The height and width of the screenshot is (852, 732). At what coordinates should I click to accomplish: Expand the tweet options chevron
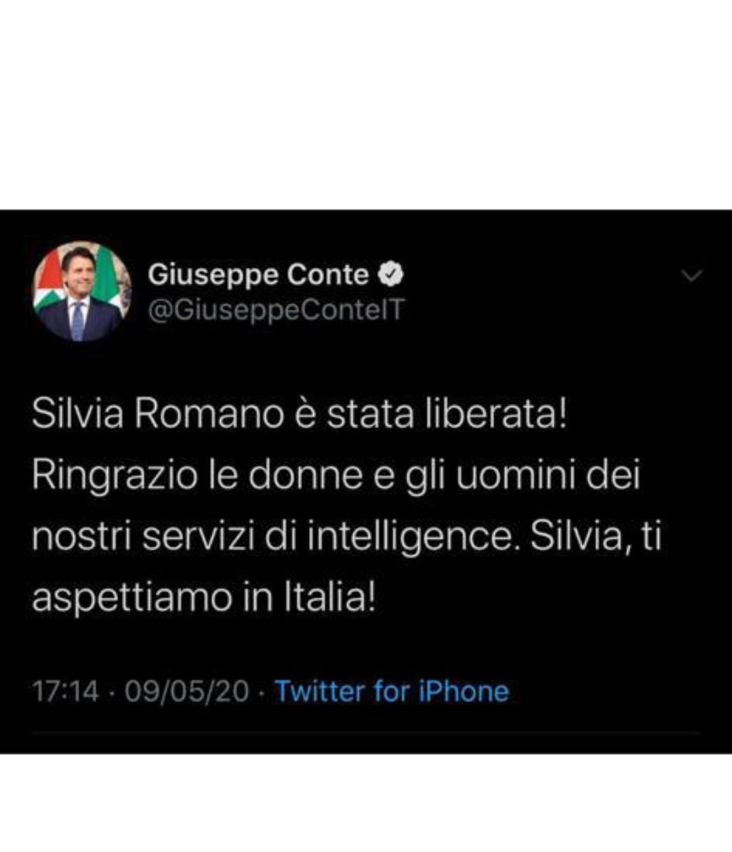click(691, 276)
